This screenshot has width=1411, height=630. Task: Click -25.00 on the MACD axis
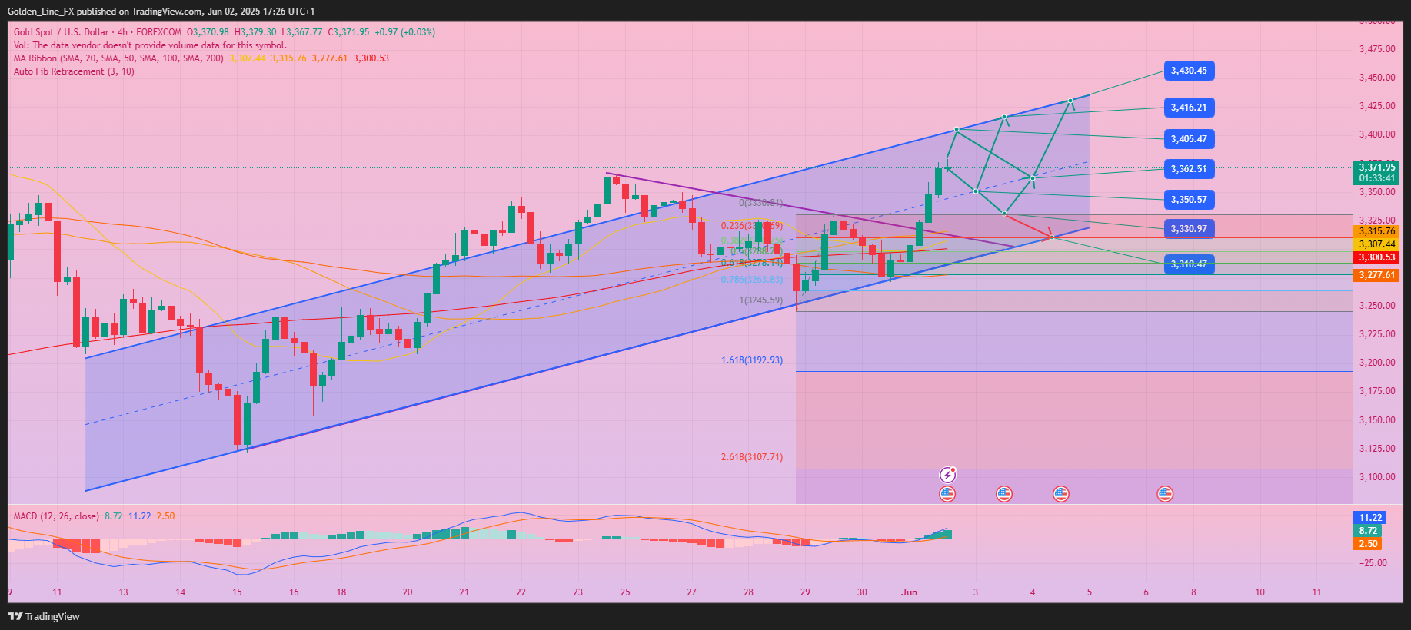[x=1373, y=563]
